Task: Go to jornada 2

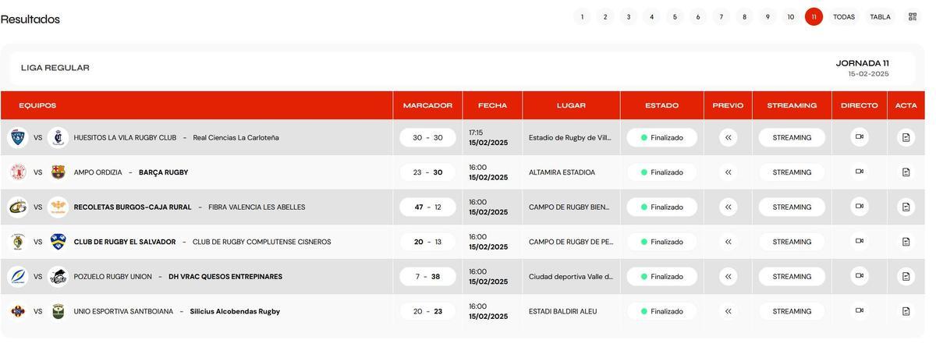Action: [605, 16]
